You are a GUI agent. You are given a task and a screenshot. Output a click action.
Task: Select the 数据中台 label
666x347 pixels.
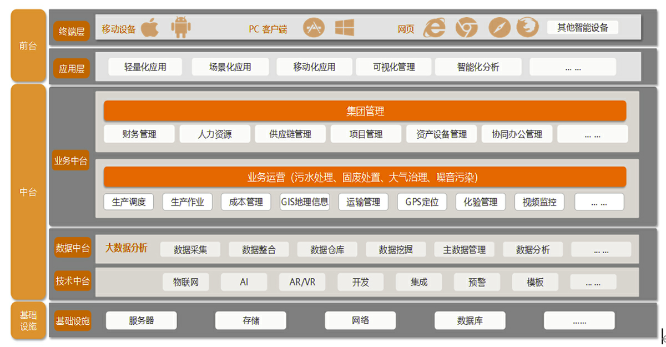72,248
